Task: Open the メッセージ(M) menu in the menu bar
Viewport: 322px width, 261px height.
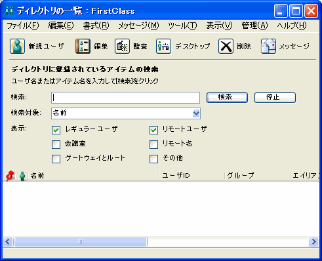Action: pyautogui.click(x=138, y=26)
